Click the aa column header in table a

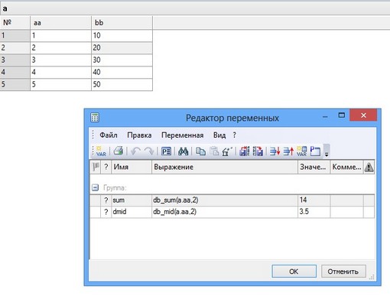60,23
